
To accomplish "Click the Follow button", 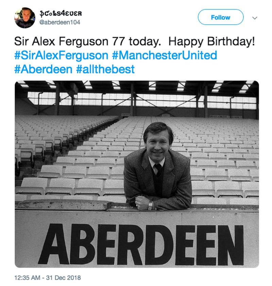I will (x=220, y=17).
